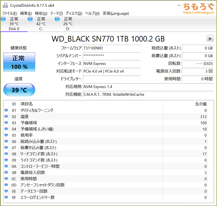Select the 総書き込み量 (ホスト) attribute name
217x206 pixels.
tap(38, 148)
